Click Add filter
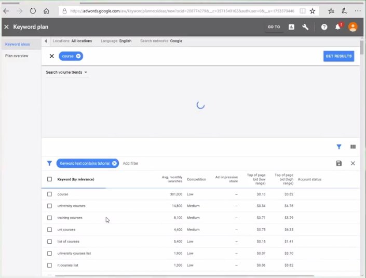Screen dimensions: 366x278 [130, 163]
